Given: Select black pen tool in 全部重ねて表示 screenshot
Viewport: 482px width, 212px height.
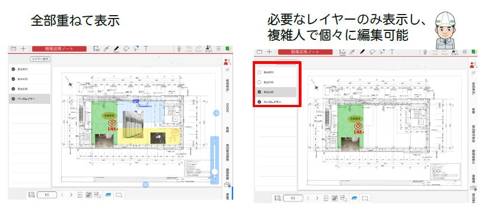Looking at the screenshot, I should tap(116, 49).
